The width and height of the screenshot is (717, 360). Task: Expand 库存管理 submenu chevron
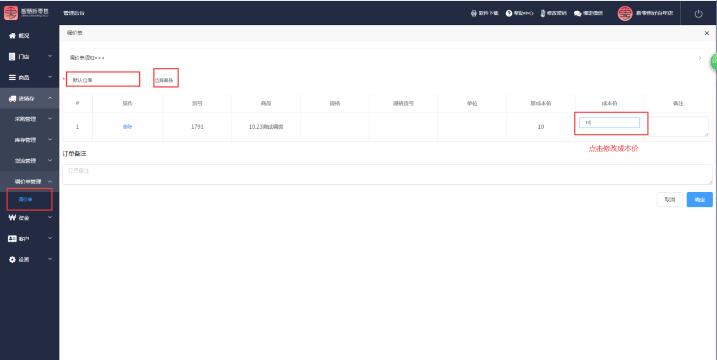coord(50,140)
